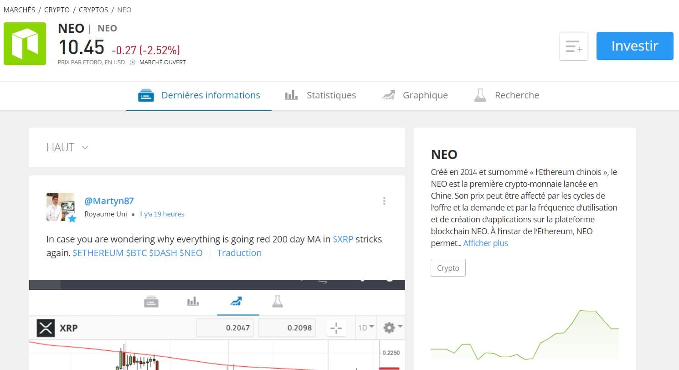Add NEO to watchlist via list-plus icon

click(574, 46)
